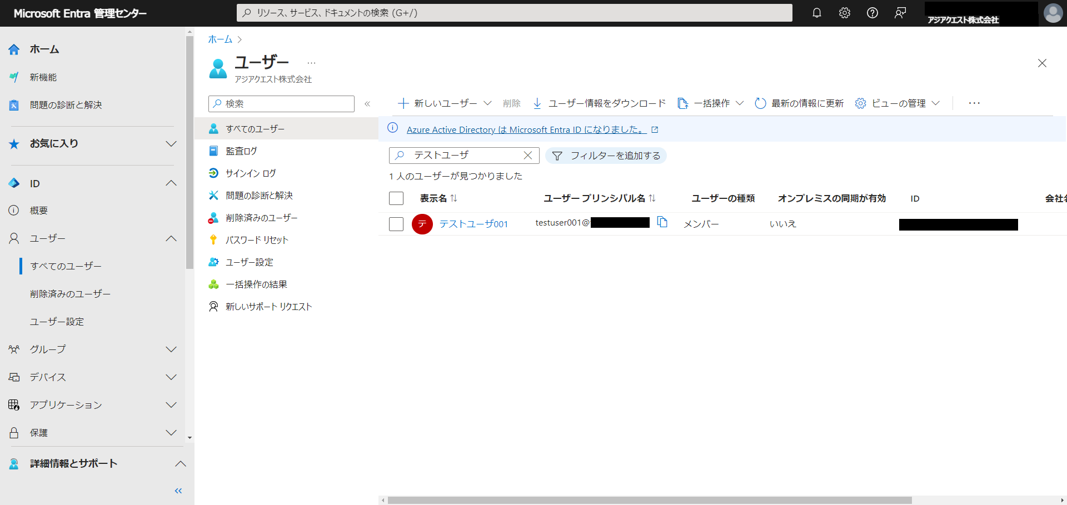Copy the testuser001 principal name
1067x505 pixels.
point(662,222)
